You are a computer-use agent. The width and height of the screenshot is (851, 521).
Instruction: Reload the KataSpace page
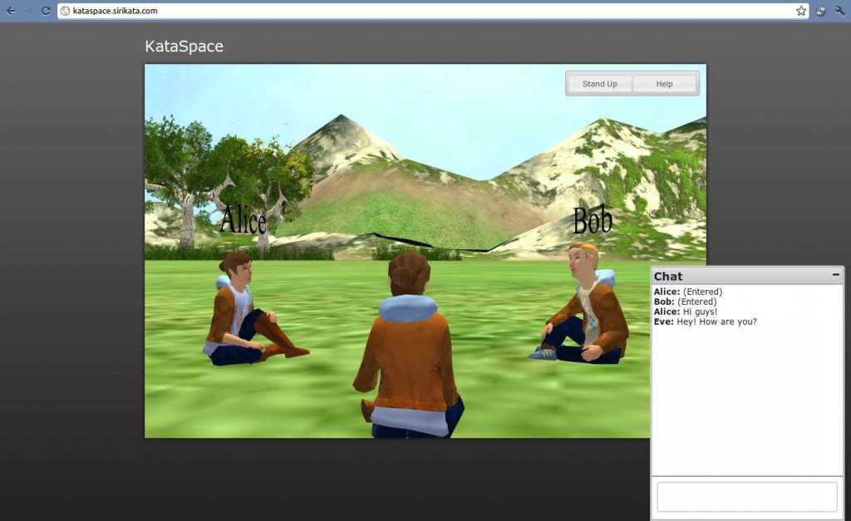tap(46, 11)
